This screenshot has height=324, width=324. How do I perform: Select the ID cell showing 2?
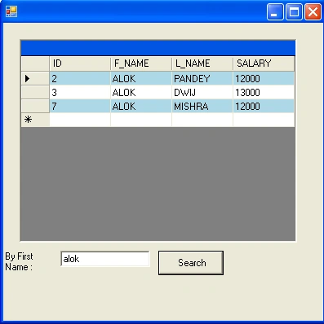coord(80,79)
